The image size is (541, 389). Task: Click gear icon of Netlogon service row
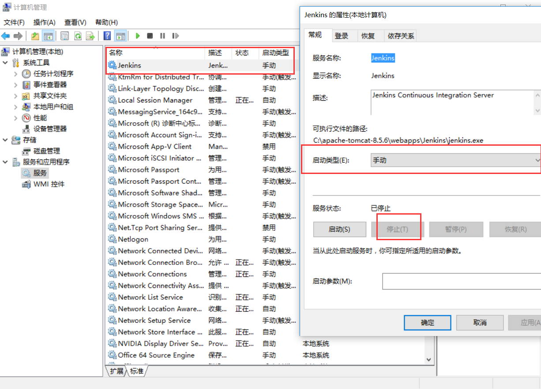tap(113, 239)
